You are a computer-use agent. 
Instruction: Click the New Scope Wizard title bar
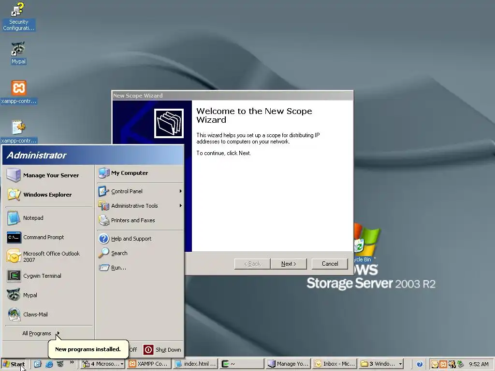233,96
